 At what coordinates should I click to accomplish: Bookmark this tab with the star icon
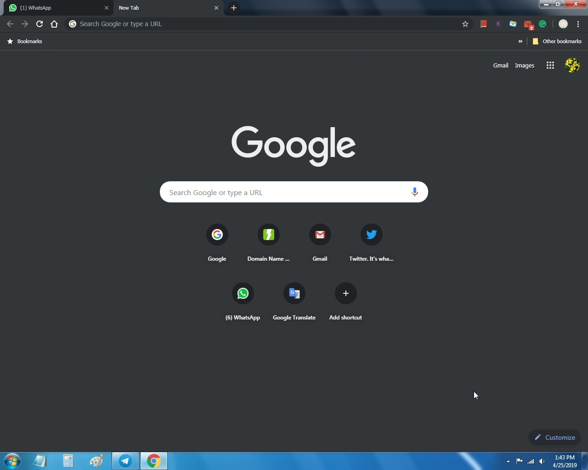tap(465, 24)
